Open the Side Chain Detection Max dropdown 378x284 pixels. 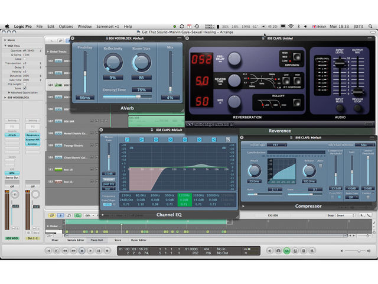(366, 144)
